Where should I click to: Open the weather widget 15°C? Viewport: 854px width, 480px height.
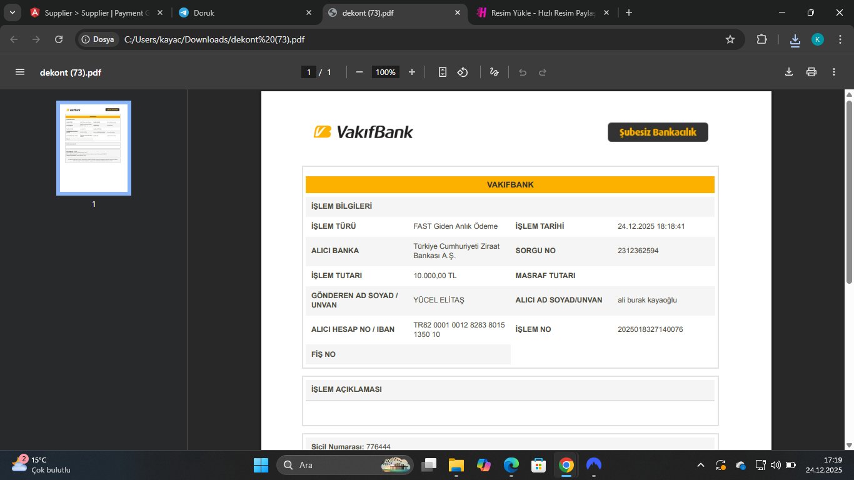(41, 465)
